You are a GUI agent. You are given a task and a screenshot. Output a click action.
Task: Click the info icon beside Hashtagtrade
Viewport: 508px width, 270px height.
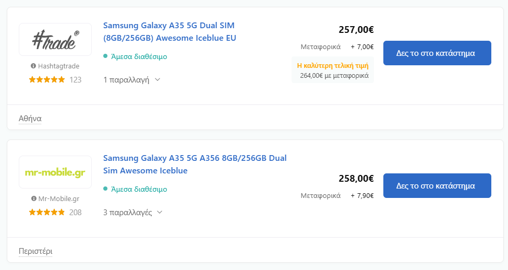pyautogui.click(x=33, y=66)
